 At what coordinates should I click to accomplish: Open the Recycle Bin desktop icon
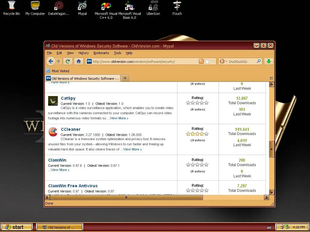click(x=12, y=8)
